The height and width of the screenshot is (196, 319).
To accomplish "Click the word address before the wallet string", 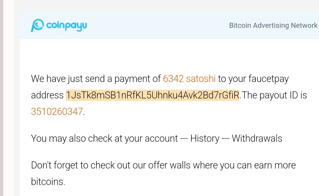I will (47, 95).
